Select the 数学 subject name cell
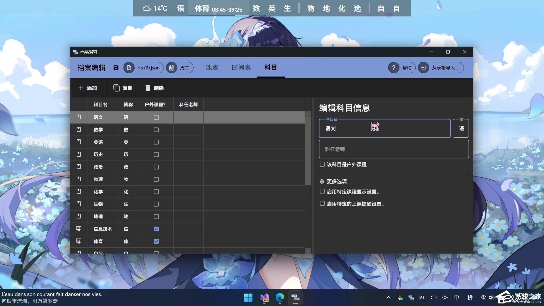The height and width of the screenshot is (306, 544). coord(103,130)
